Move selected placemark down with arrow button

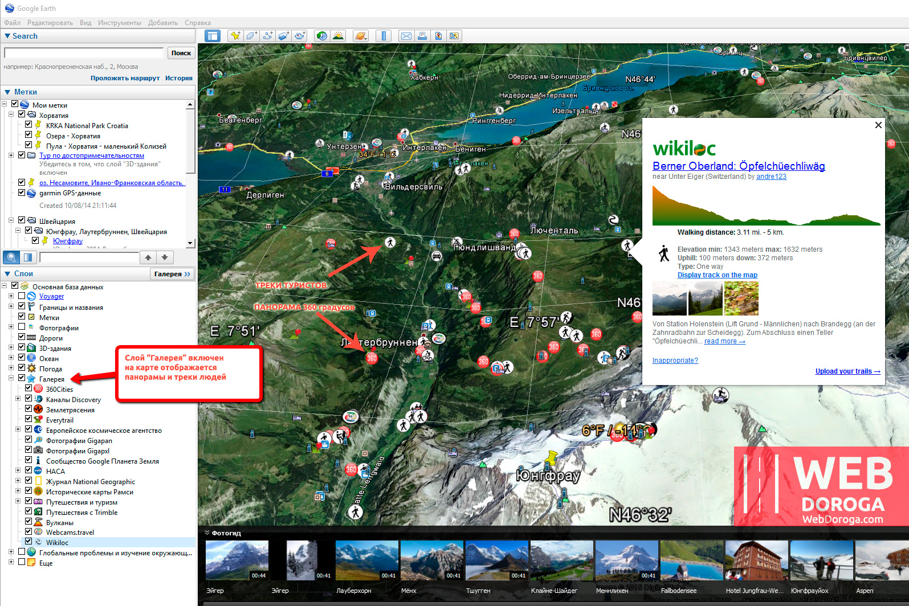coord(165,257)
